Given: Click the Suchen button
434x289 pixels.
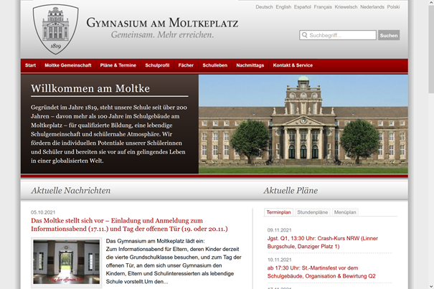Looking at the screenshot, I should click(389, 35).
